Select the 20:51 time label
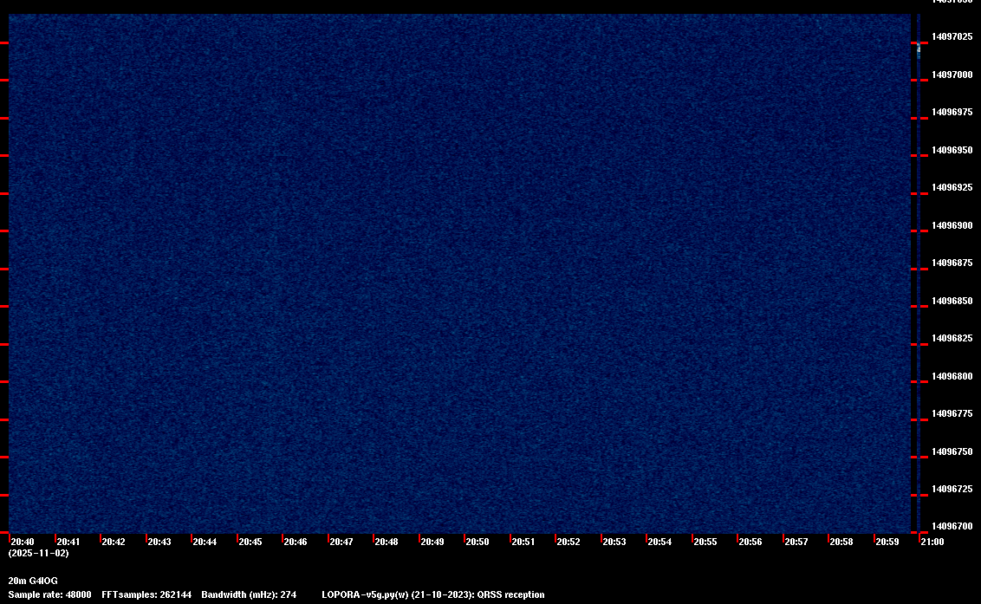This screenshot has height=604, width=981. pyautogui.click(x=523, y=542)
